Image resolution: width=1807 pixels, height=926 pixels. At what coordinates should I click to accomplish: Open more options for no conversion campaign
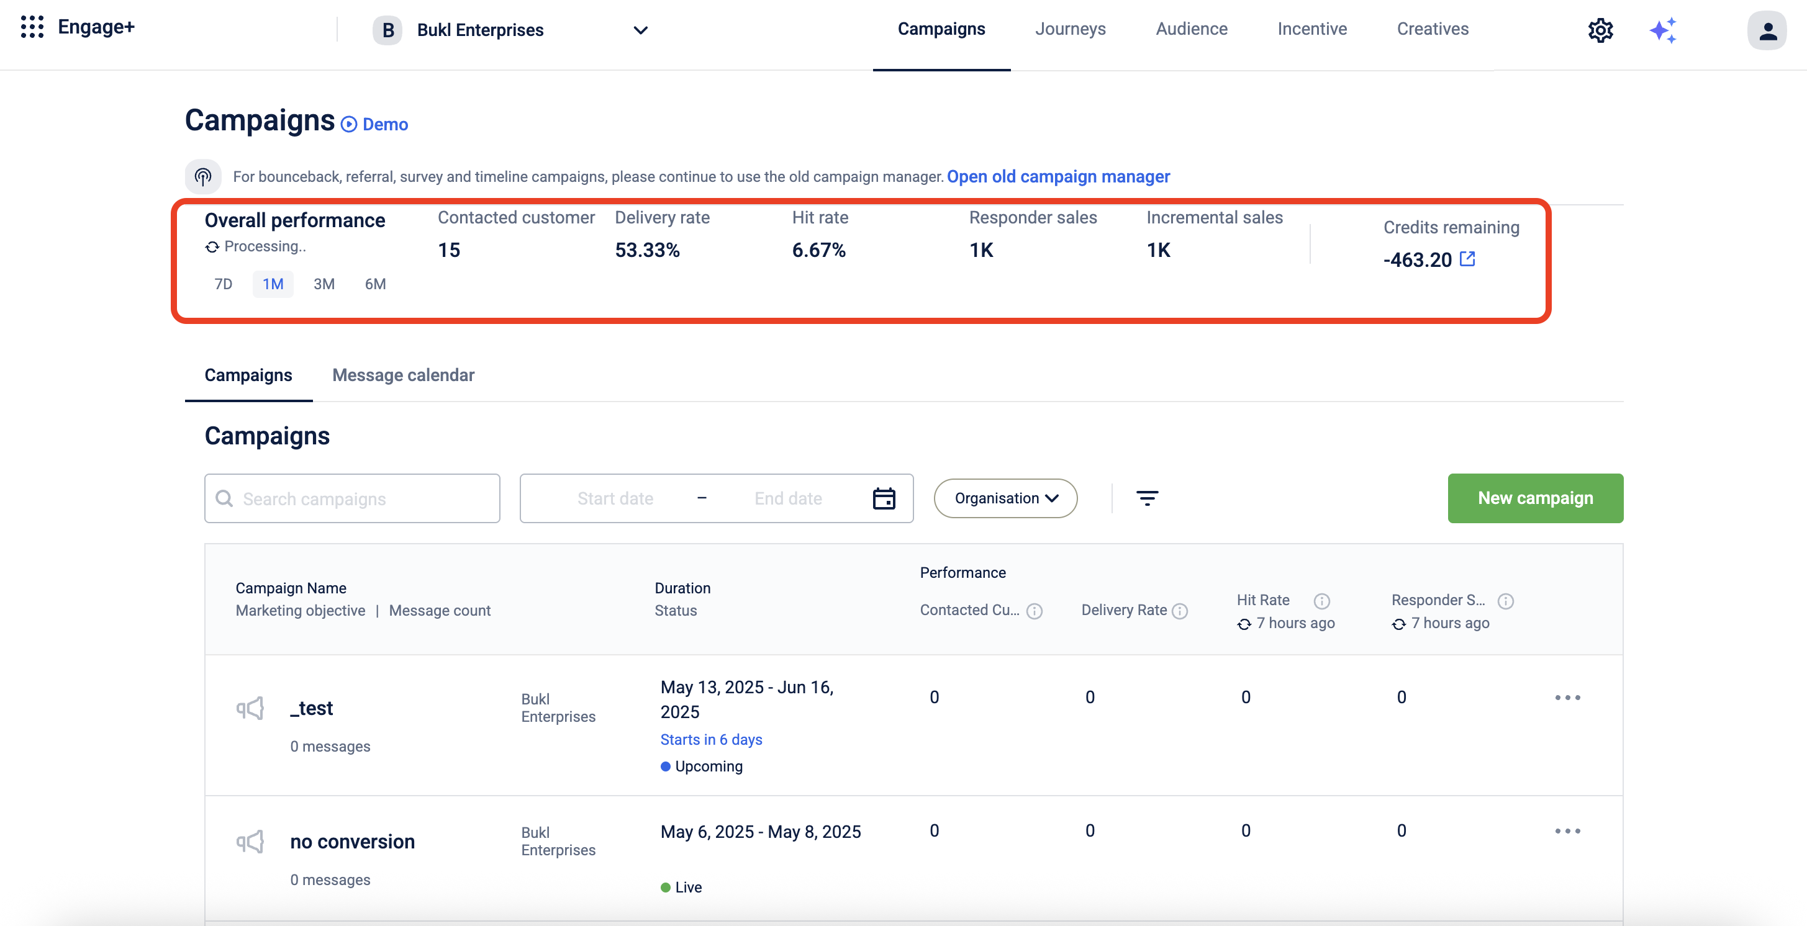[x=1567, y=830]
